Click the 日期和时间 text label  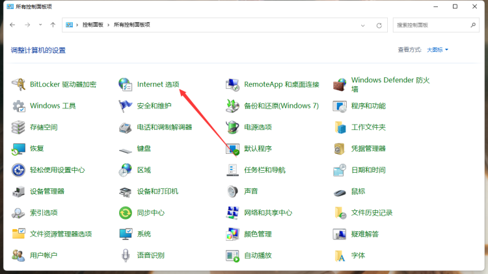[368, 170]
